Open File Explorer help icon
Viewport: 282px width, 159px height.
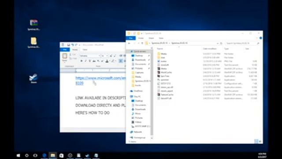coord(260,38)
